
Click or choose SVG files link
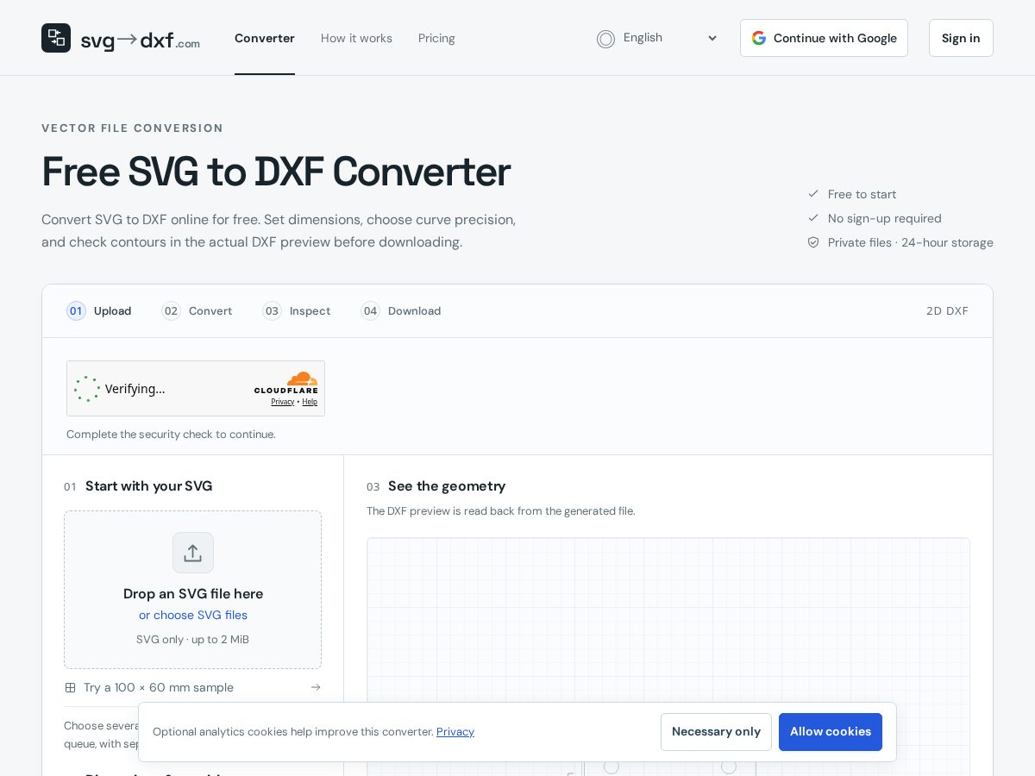[193, 615]
